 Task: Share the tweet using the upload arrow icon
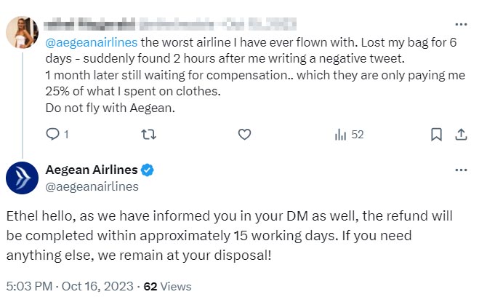460,135
